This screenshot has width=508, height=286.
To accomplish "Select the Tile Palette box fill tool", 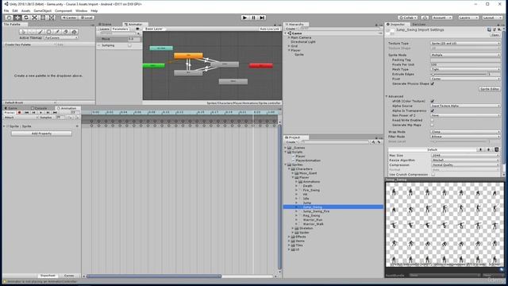I will (48, 32).
